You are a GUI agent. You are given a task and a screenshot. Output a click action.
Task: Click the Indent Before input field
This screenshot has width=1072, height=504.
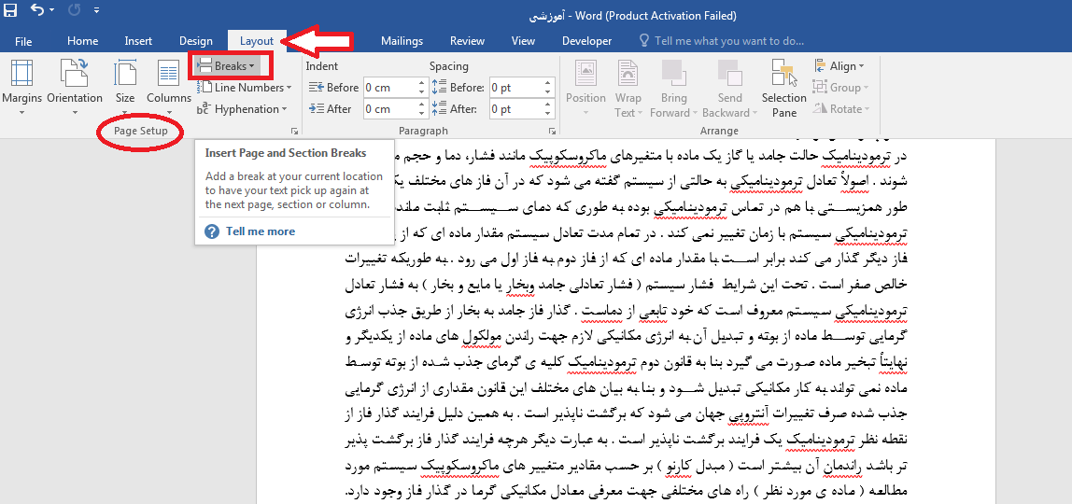[389, 88]
